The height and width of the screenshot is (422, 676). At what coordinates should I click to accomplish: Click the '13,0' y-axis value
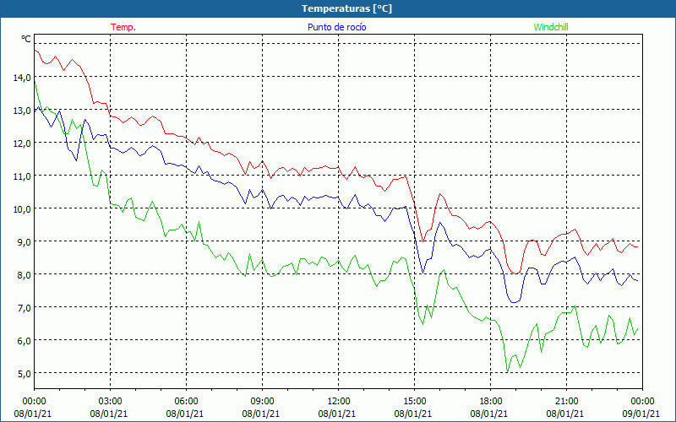click(23, 111)
